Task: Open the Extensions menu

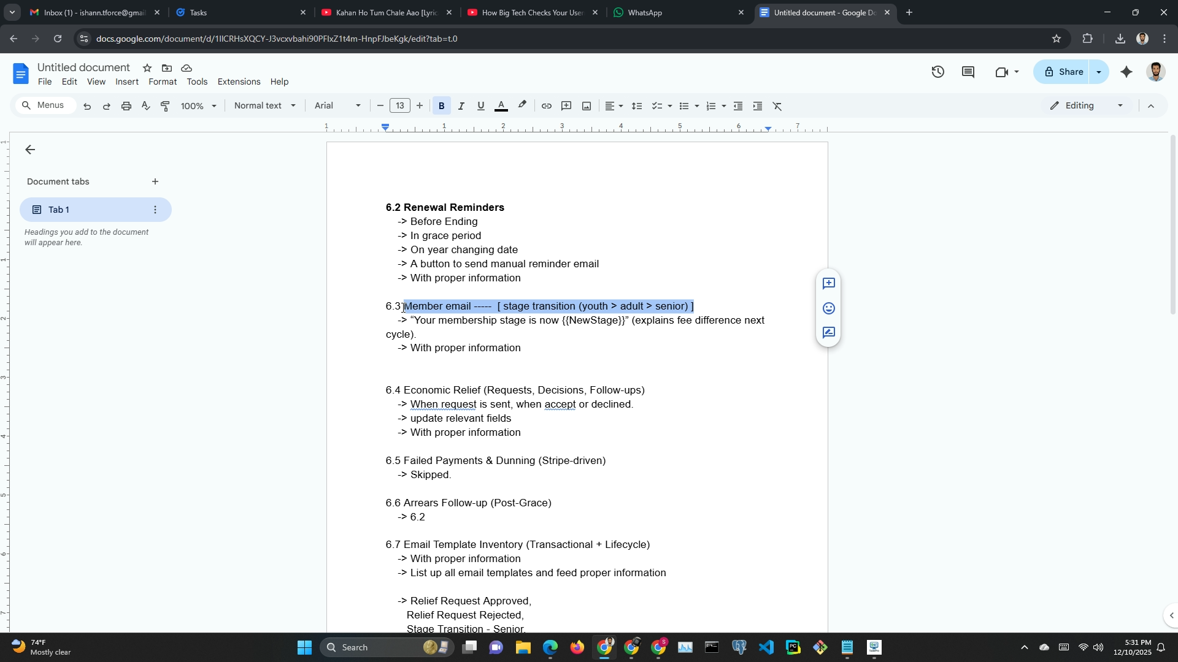Action: point(239,82)
